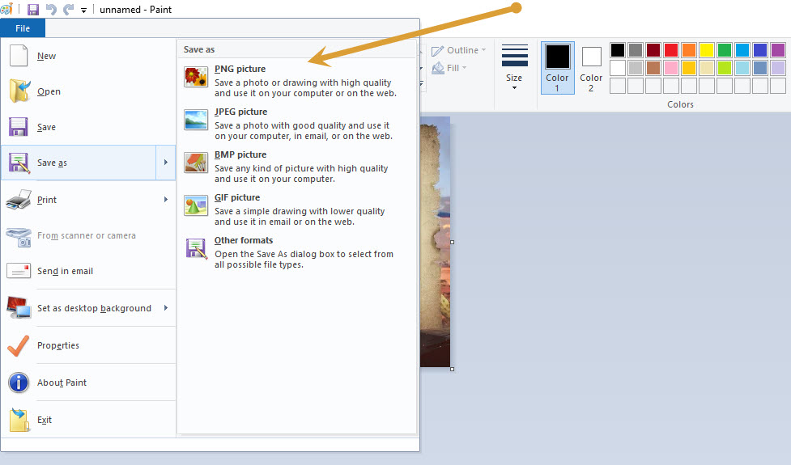Click the New document icon
This screenshot has width=791, height=465.
tap(19, 56)
